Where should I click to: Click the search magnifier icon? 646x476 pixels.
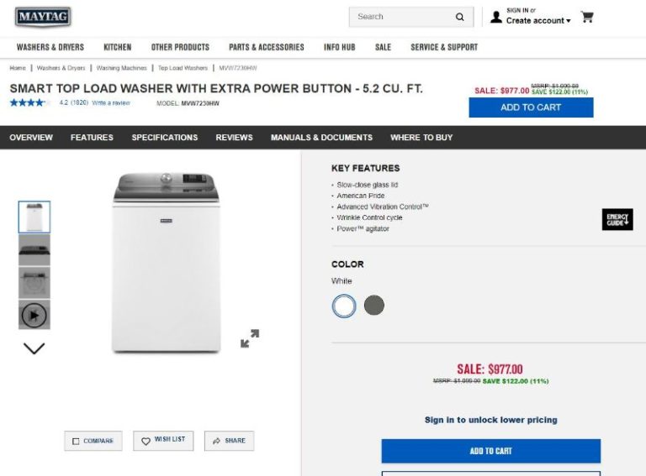click(x=460, y=17)
